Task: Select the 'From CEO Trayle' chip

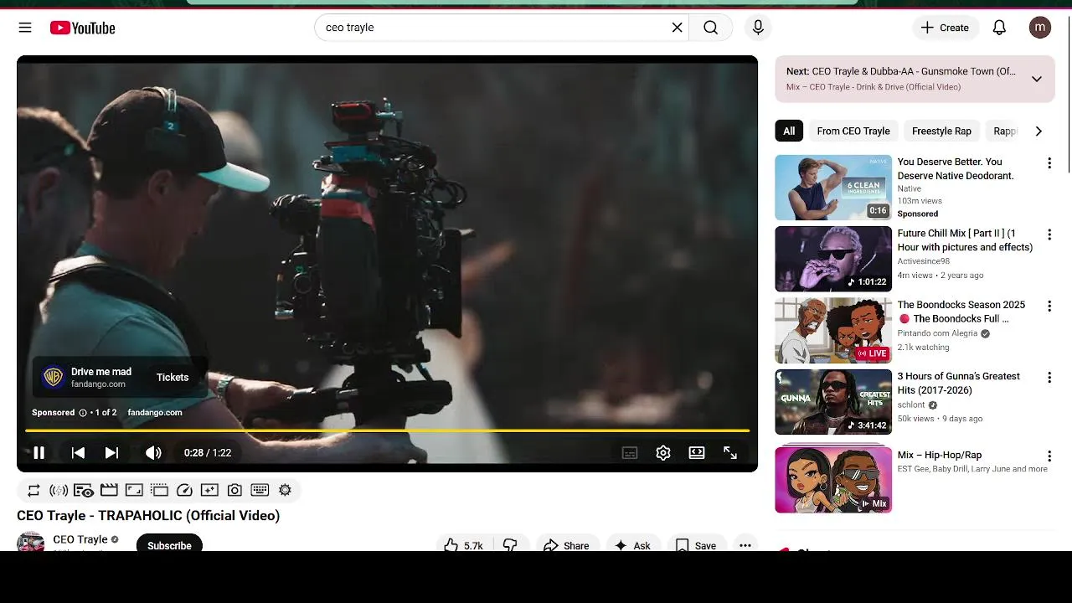Action: pos(853,131)
